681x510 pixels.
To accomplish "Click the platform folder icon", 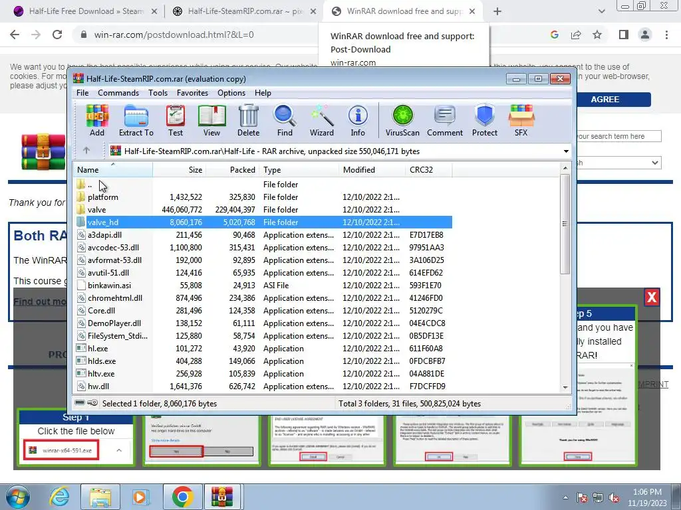I will click(80, 197).
